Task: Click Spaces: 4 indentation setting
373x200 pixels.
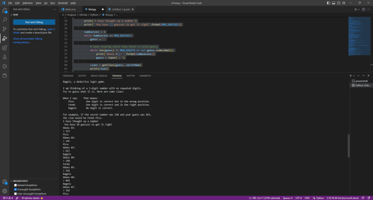Action: click(x=288, y=198)
